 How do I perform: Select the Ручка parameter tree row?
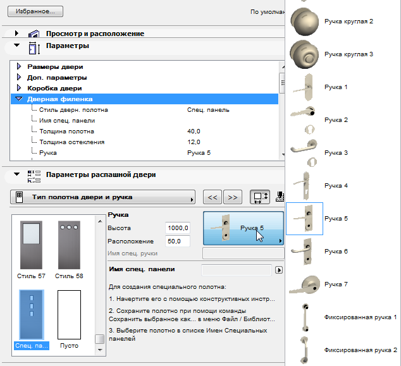pyautogui.click(x=144, y=152)
